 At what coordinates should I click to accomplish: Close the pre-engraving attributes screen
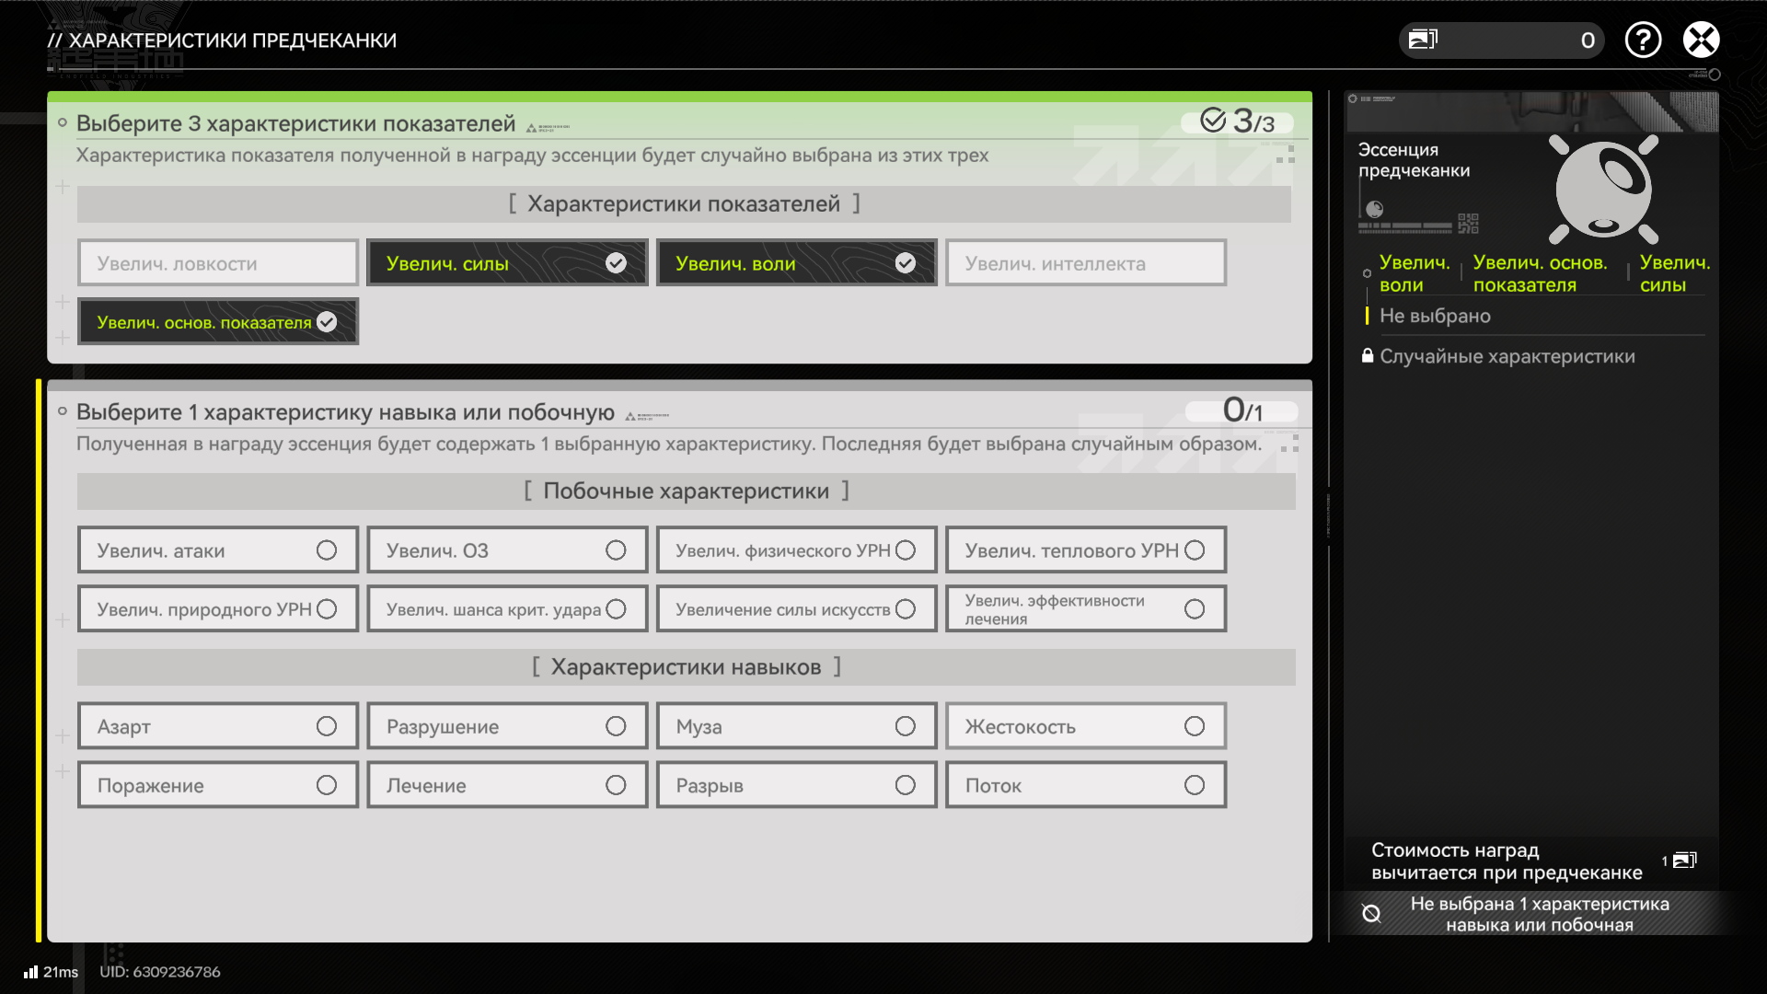click(1701, 40)
